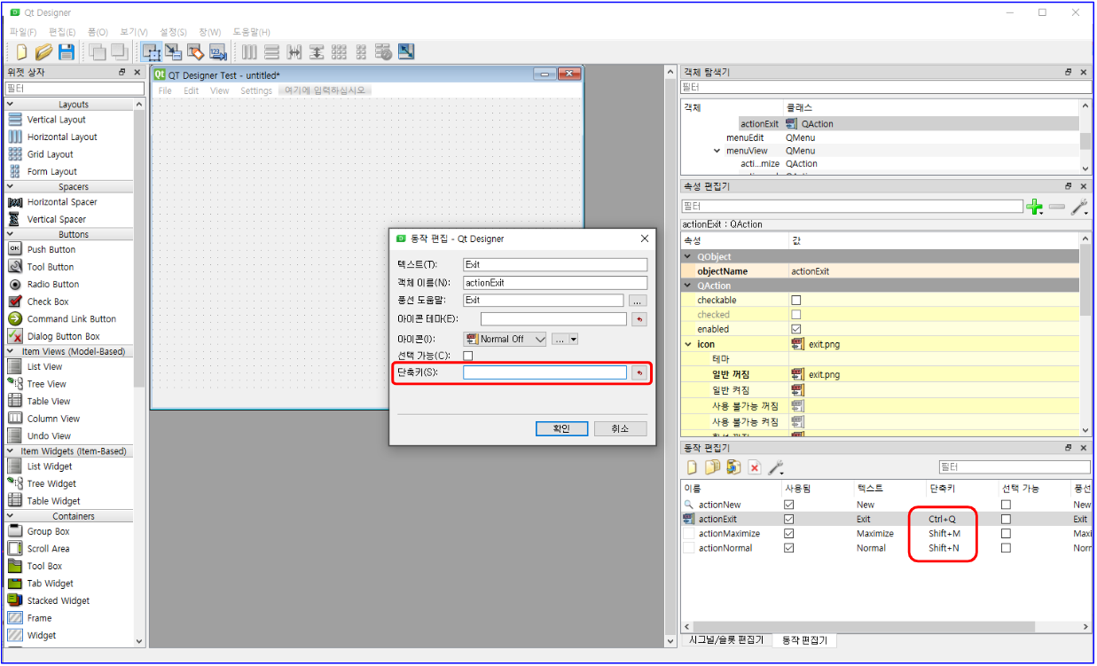This screenshot has height=666, width=1097.
Task: Open the 설정(S) menu
Action: pos(174,32)
